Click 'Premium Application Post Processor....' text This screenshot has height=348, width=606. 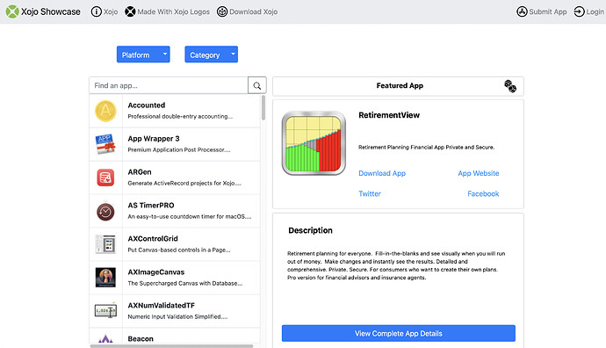coord(179,149)
